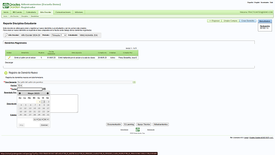Go to previous month in date picker
The width and height of the screenshot is (275, 155).
tap(20, 93)
